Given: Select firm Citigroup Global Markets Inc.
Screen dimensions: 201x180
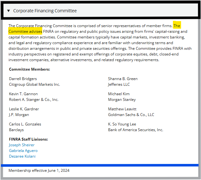Looking at the screenshot, I should [34, 84].
